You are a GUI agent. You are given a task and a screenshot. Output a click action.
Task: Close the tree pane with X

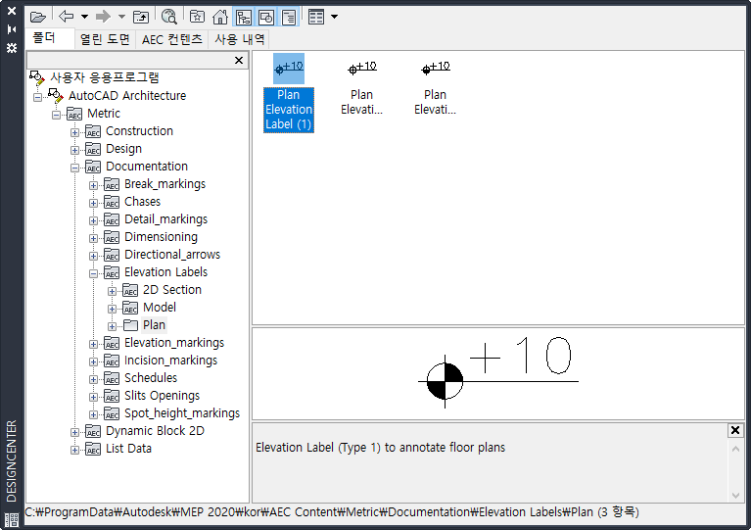point(239,61)
